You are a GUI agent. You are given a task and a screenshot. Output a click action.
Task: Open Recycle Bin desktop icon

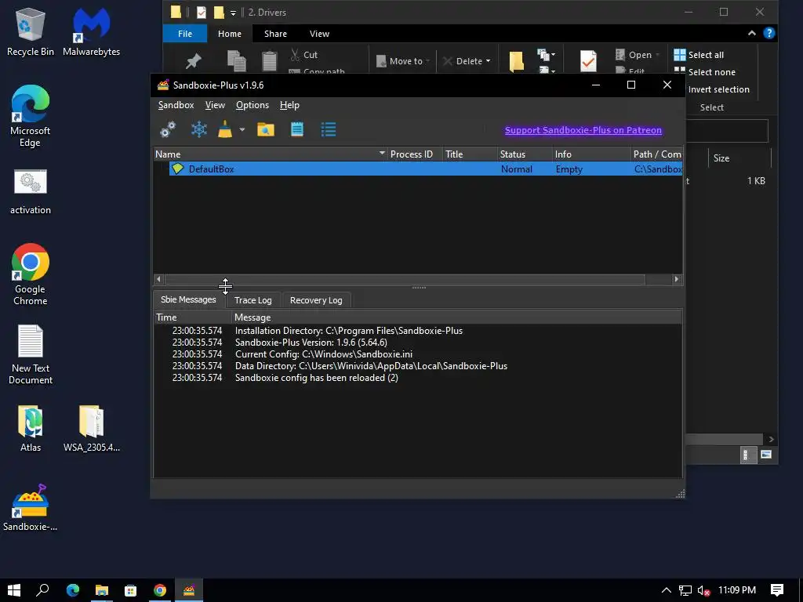click(31, 31)
